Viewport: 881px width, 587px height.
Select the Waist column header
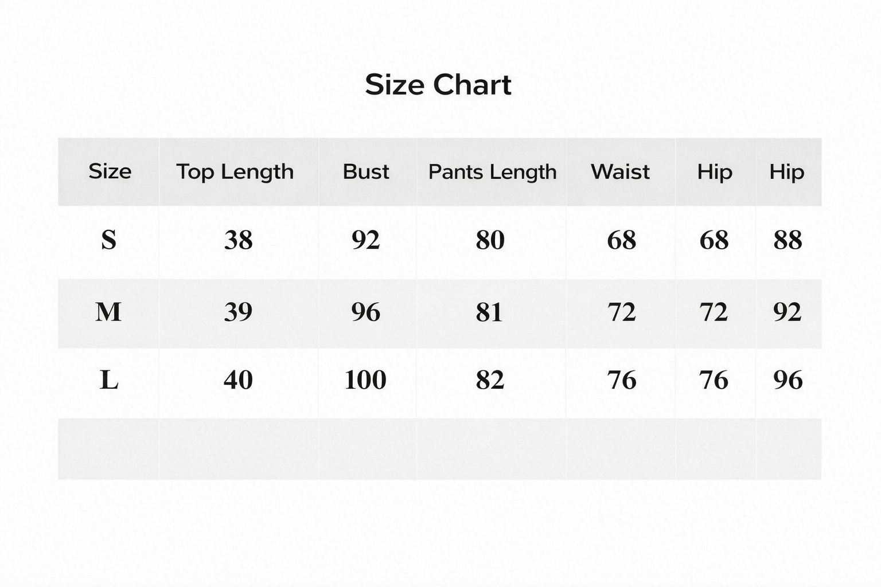click(620, 171)
